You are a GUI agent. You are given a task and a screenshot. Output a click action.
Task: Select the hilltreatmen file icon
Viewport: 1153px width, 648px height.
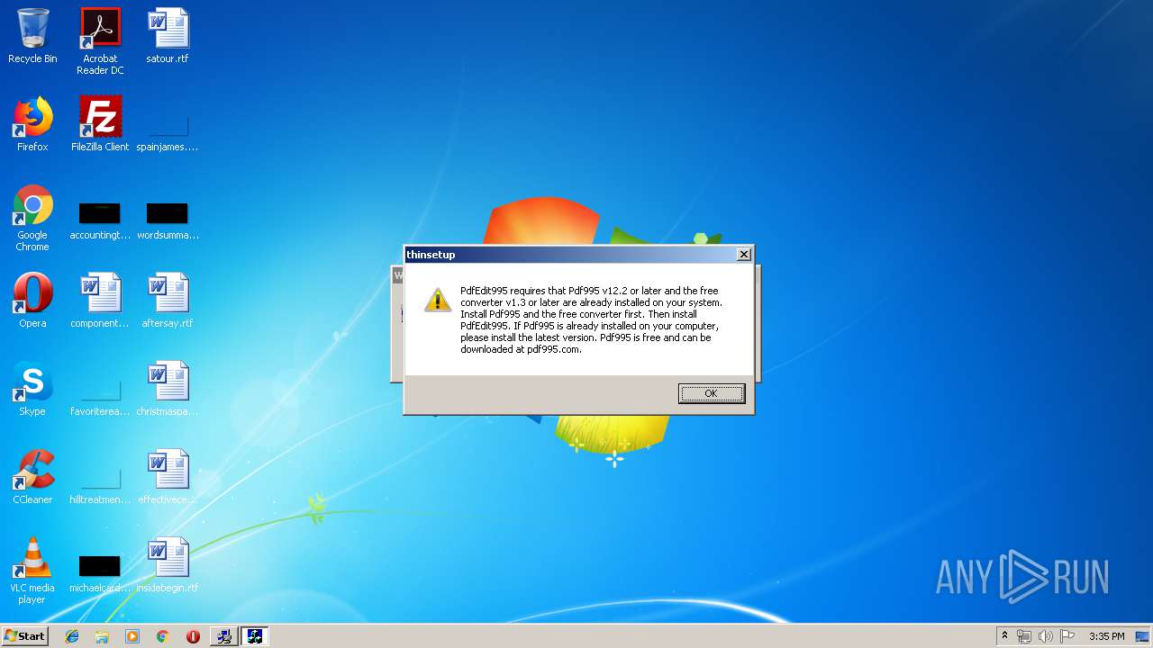pos(100,484)
